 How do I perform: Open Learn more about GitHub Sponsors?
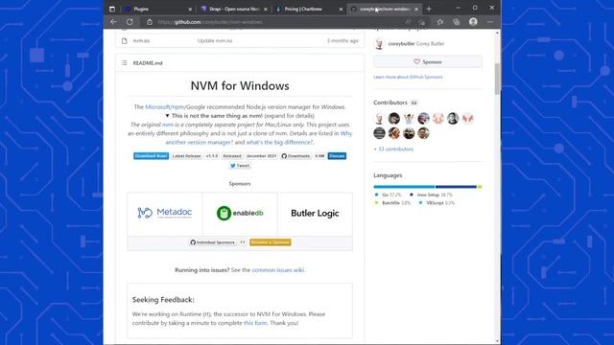click(408, 77)
